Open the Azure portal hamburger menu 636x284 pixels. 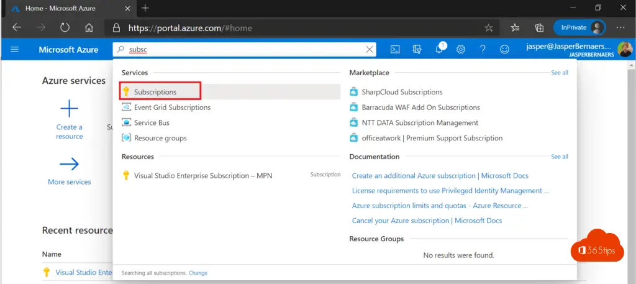pos(15,50)
